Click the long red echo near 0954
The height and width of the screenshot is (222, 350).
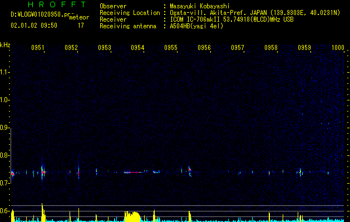(133, 172)
